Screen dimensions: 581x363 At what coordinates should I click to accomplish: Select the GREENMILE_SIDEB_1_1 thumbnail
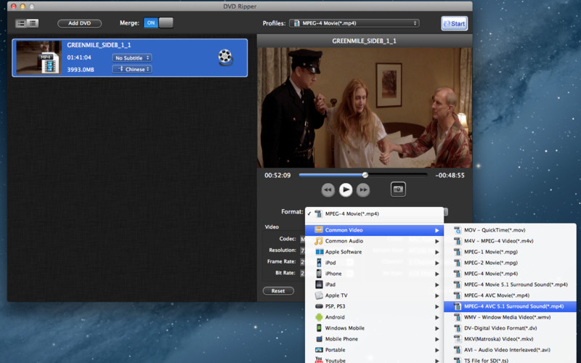pos(38,57)
